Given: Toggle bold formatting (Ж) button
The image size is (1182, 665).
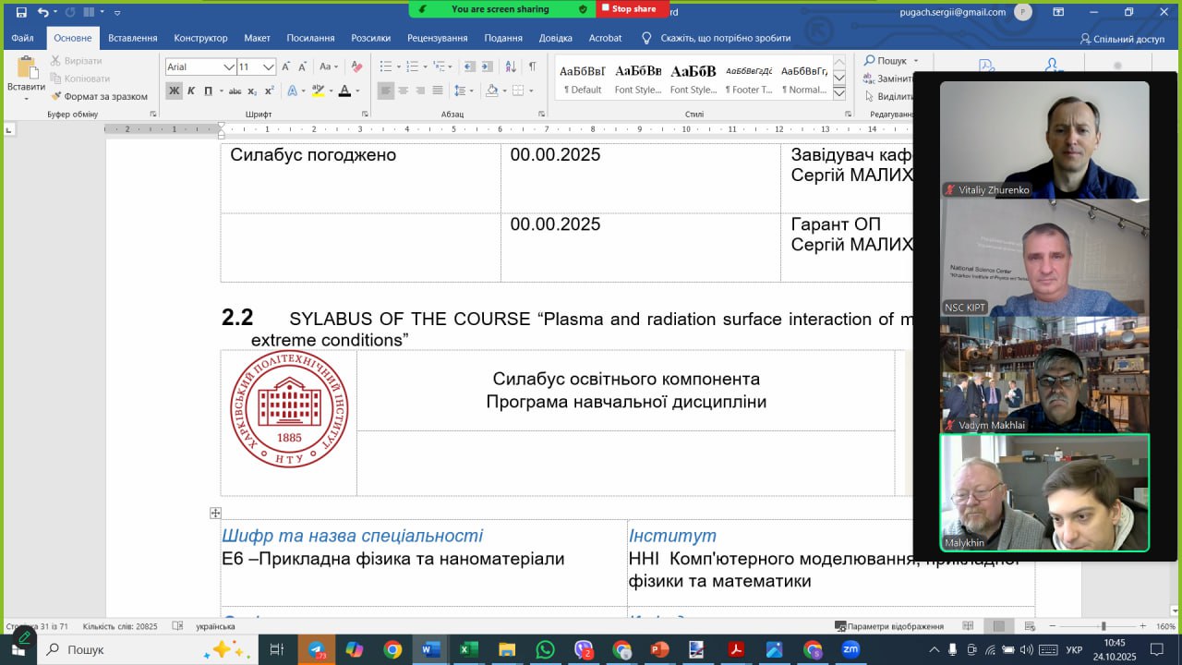Looking at the screenshot, I should (x=175, y=91).
